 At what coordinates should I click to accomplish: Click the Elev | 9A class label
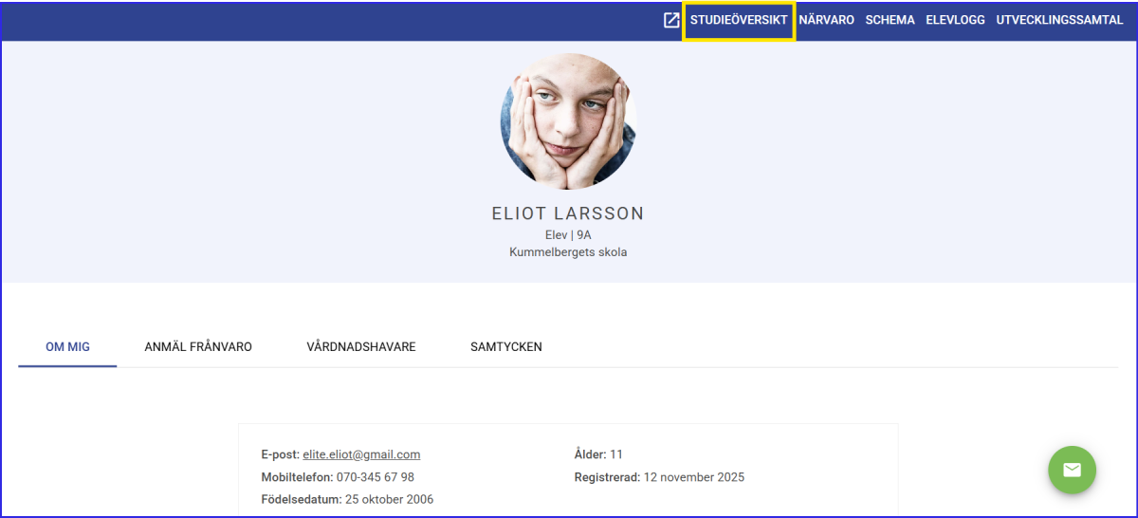568,234
